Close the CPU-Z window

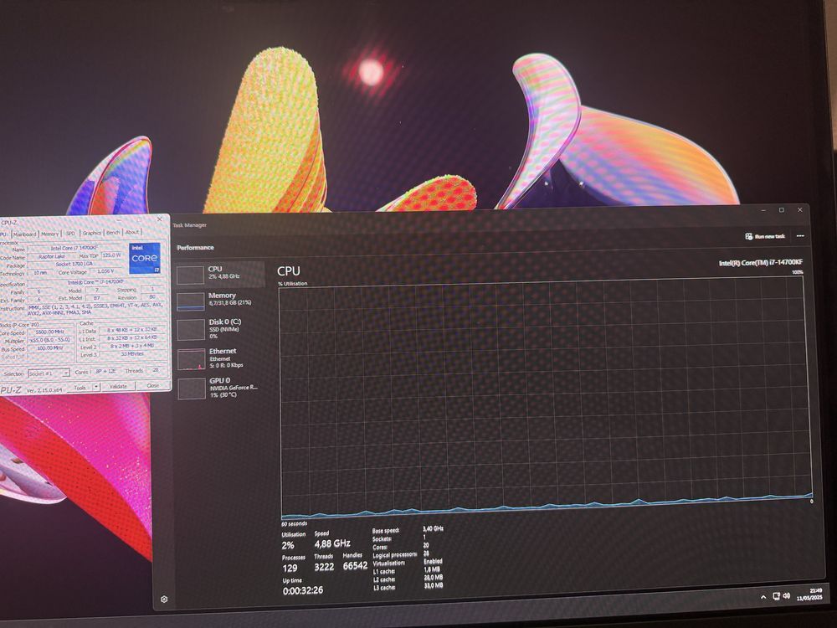160,219
